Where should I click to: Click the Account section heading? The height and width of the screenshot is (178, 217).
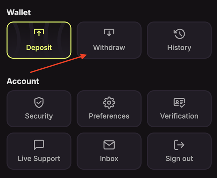click(23, 81)
